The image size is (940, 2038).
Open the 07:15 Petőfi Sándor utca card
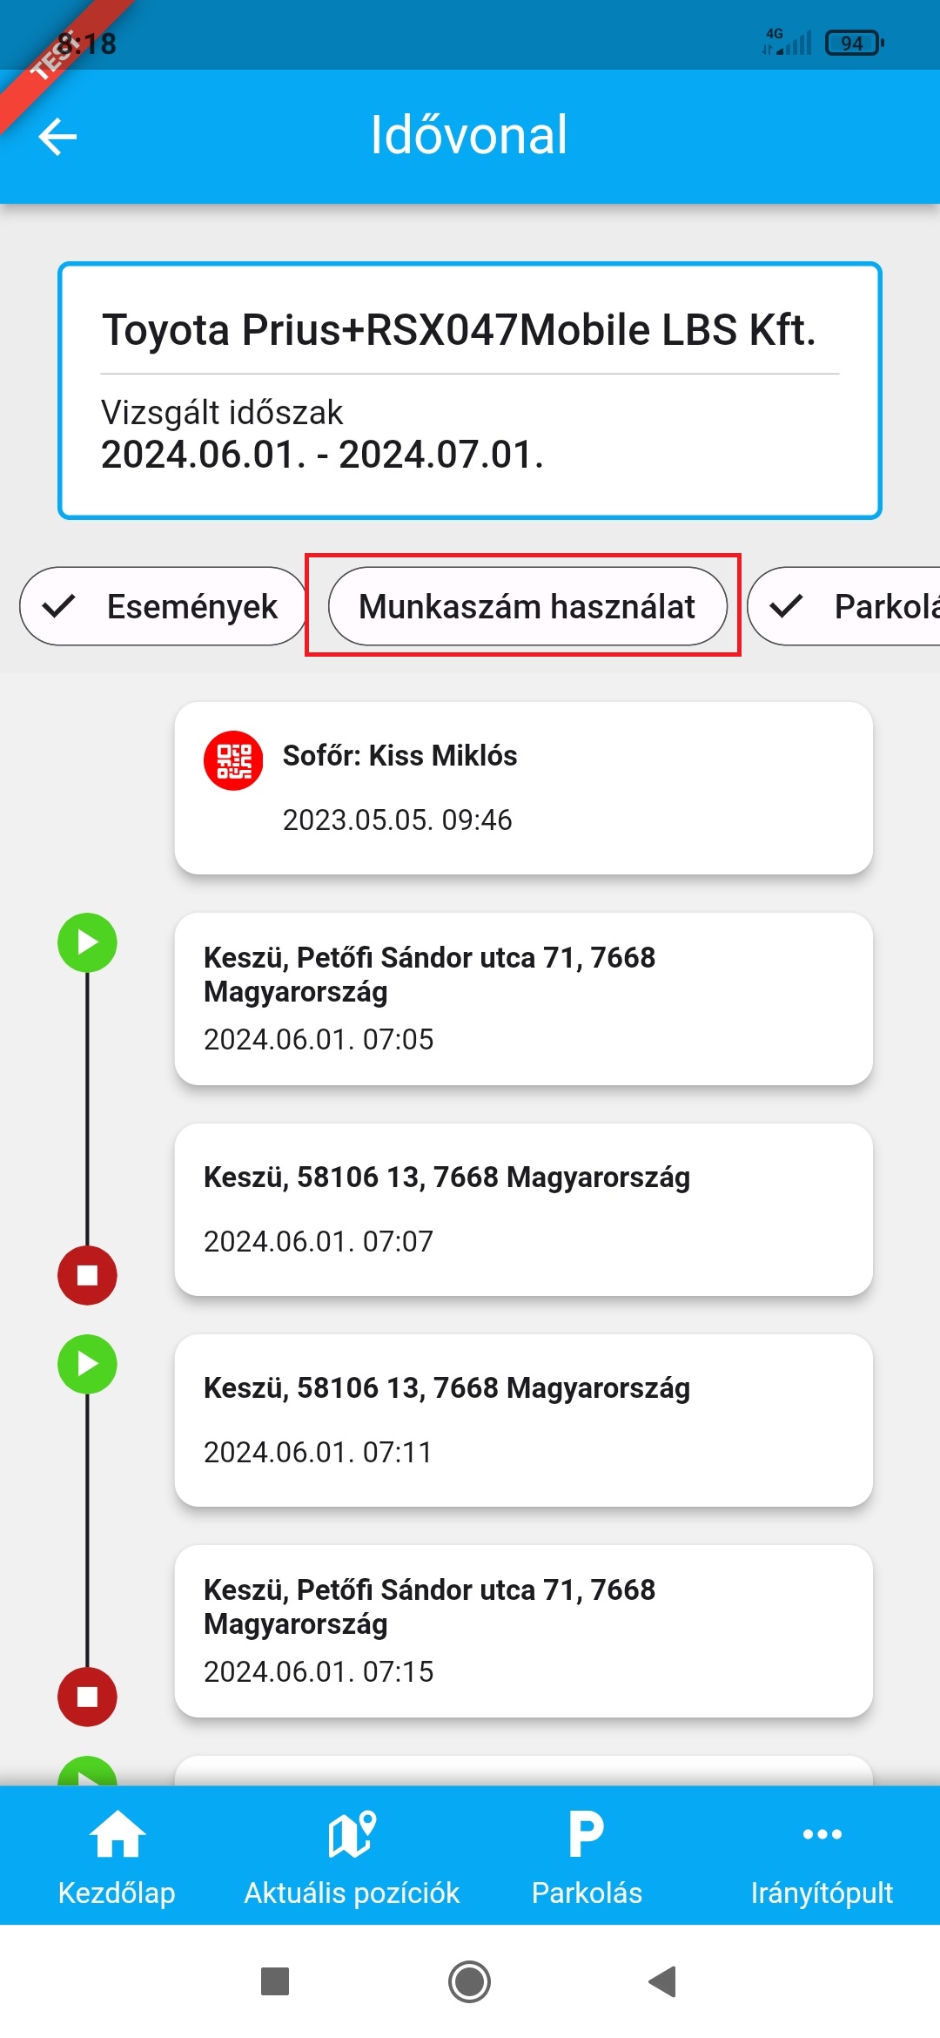click(x=523, y=1630)
